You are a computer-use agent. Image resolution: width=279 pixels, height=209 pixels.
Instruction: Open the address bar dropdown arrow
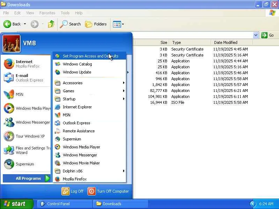point(256,35)
